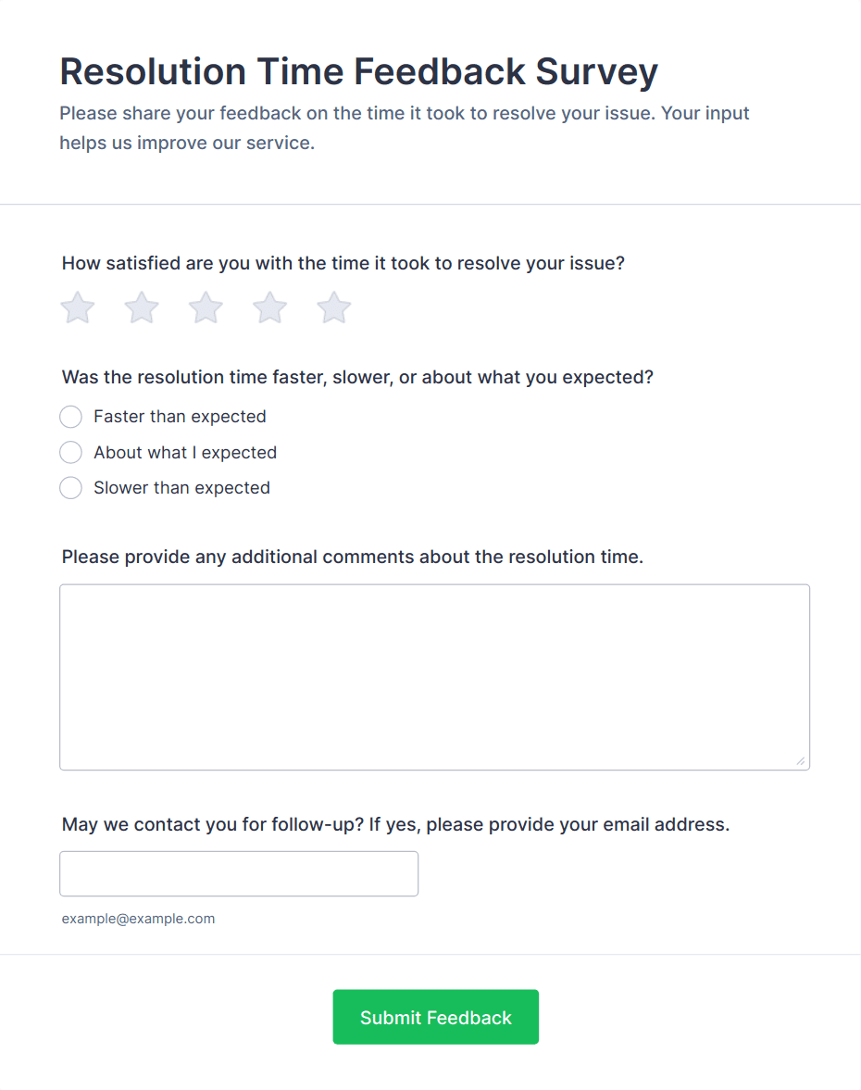This screenshot has width=861, height=1090.
Task: Choose the fourth star rating
Action: pos(270,308)
